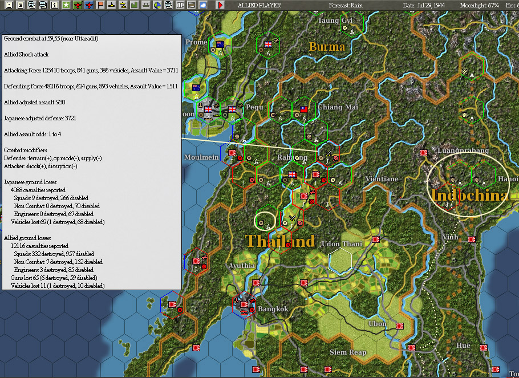Select the Japanese flag unit northwest of Siem Reap

point(304,283)
